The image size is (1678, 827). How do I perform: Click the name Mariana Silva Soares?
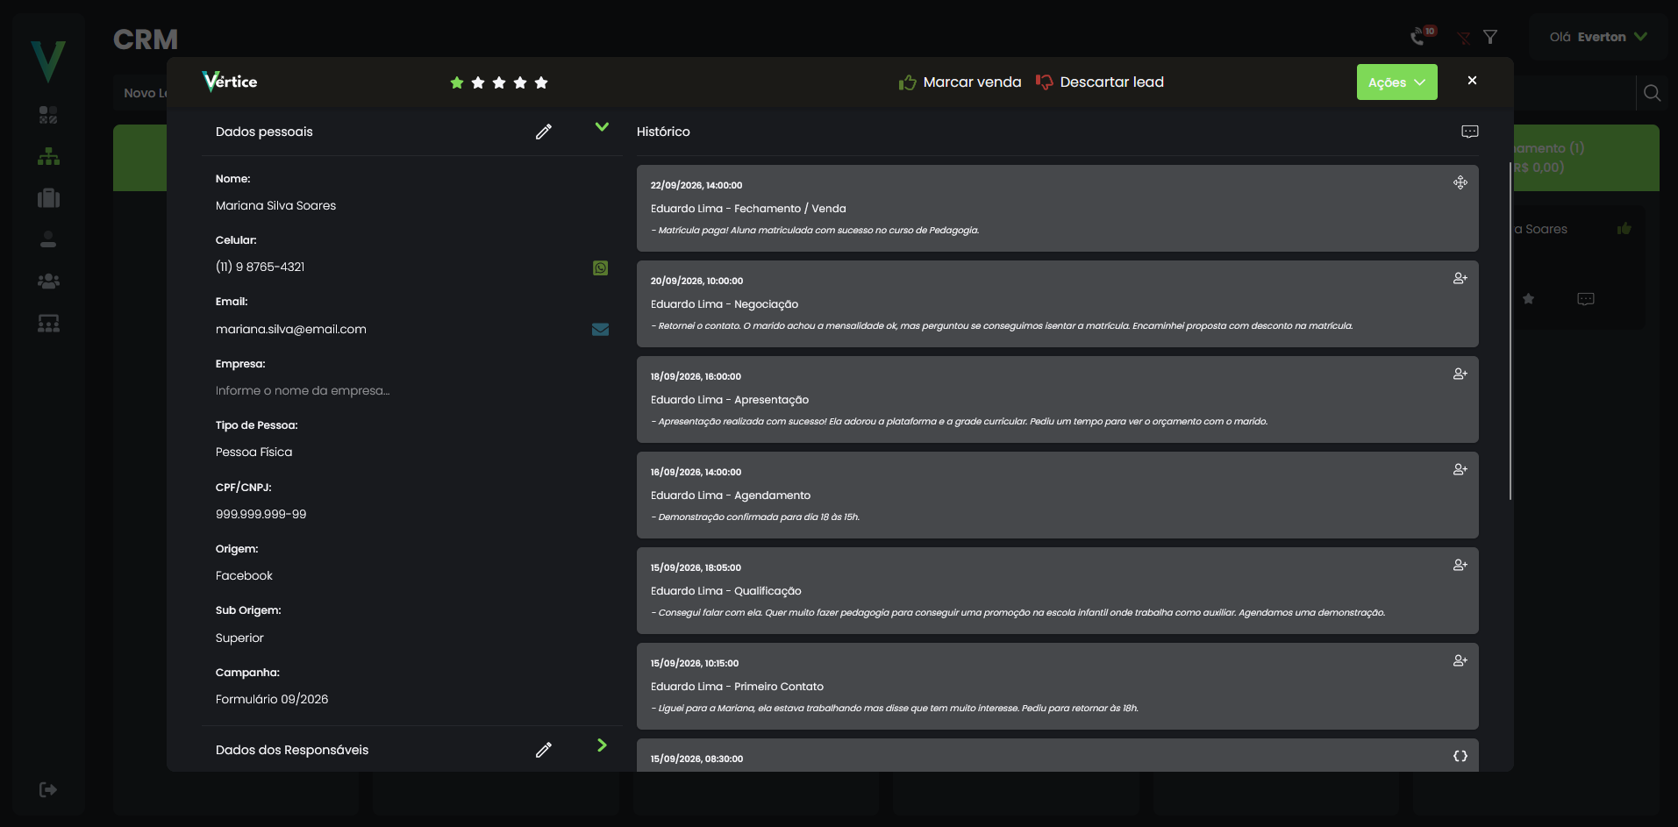click(275, 206)
